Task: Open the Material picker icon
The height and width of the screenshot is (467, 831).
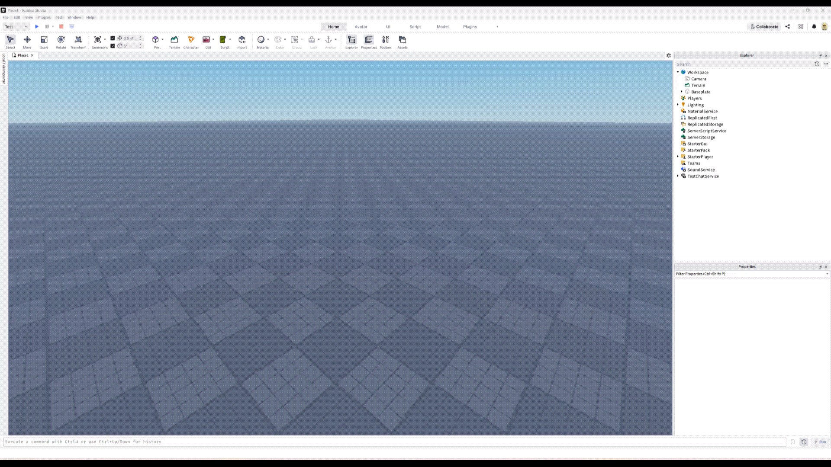Action: click(261, 39)
